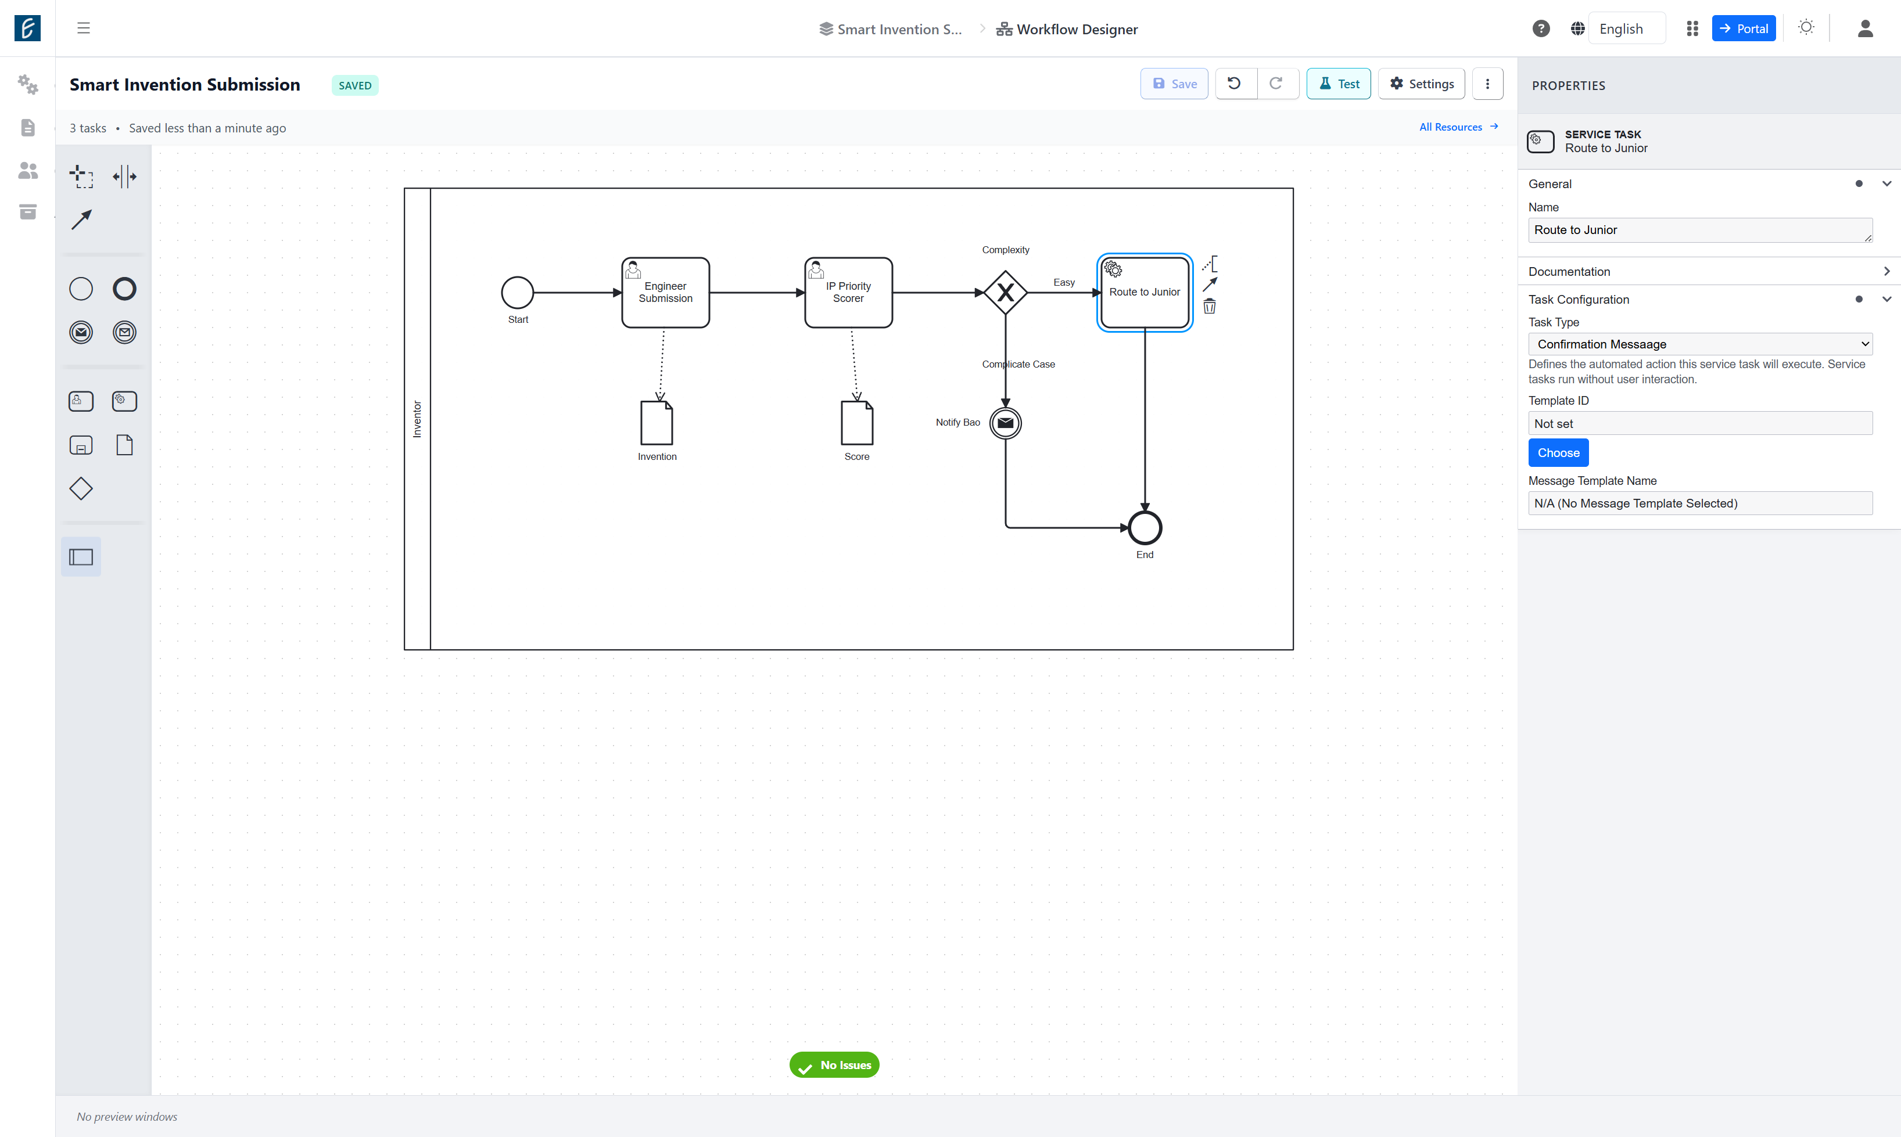Click the Test button
Screen dimensions: 1901x1137
point(1339,84)
